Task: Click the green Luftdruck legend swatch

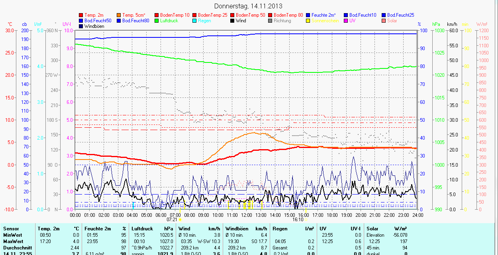Action: 157,21
